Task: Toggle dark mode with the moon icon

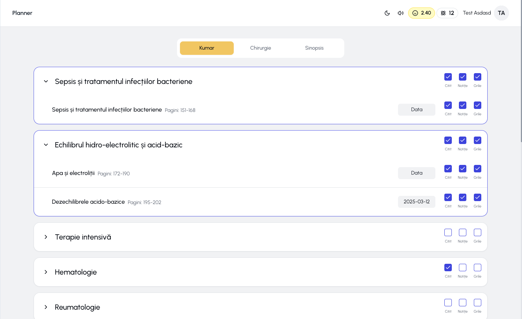Action: (x=387, y=13)
